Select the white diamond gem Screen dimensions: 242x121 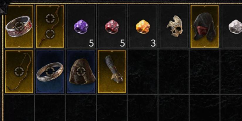tap(231, 26)
